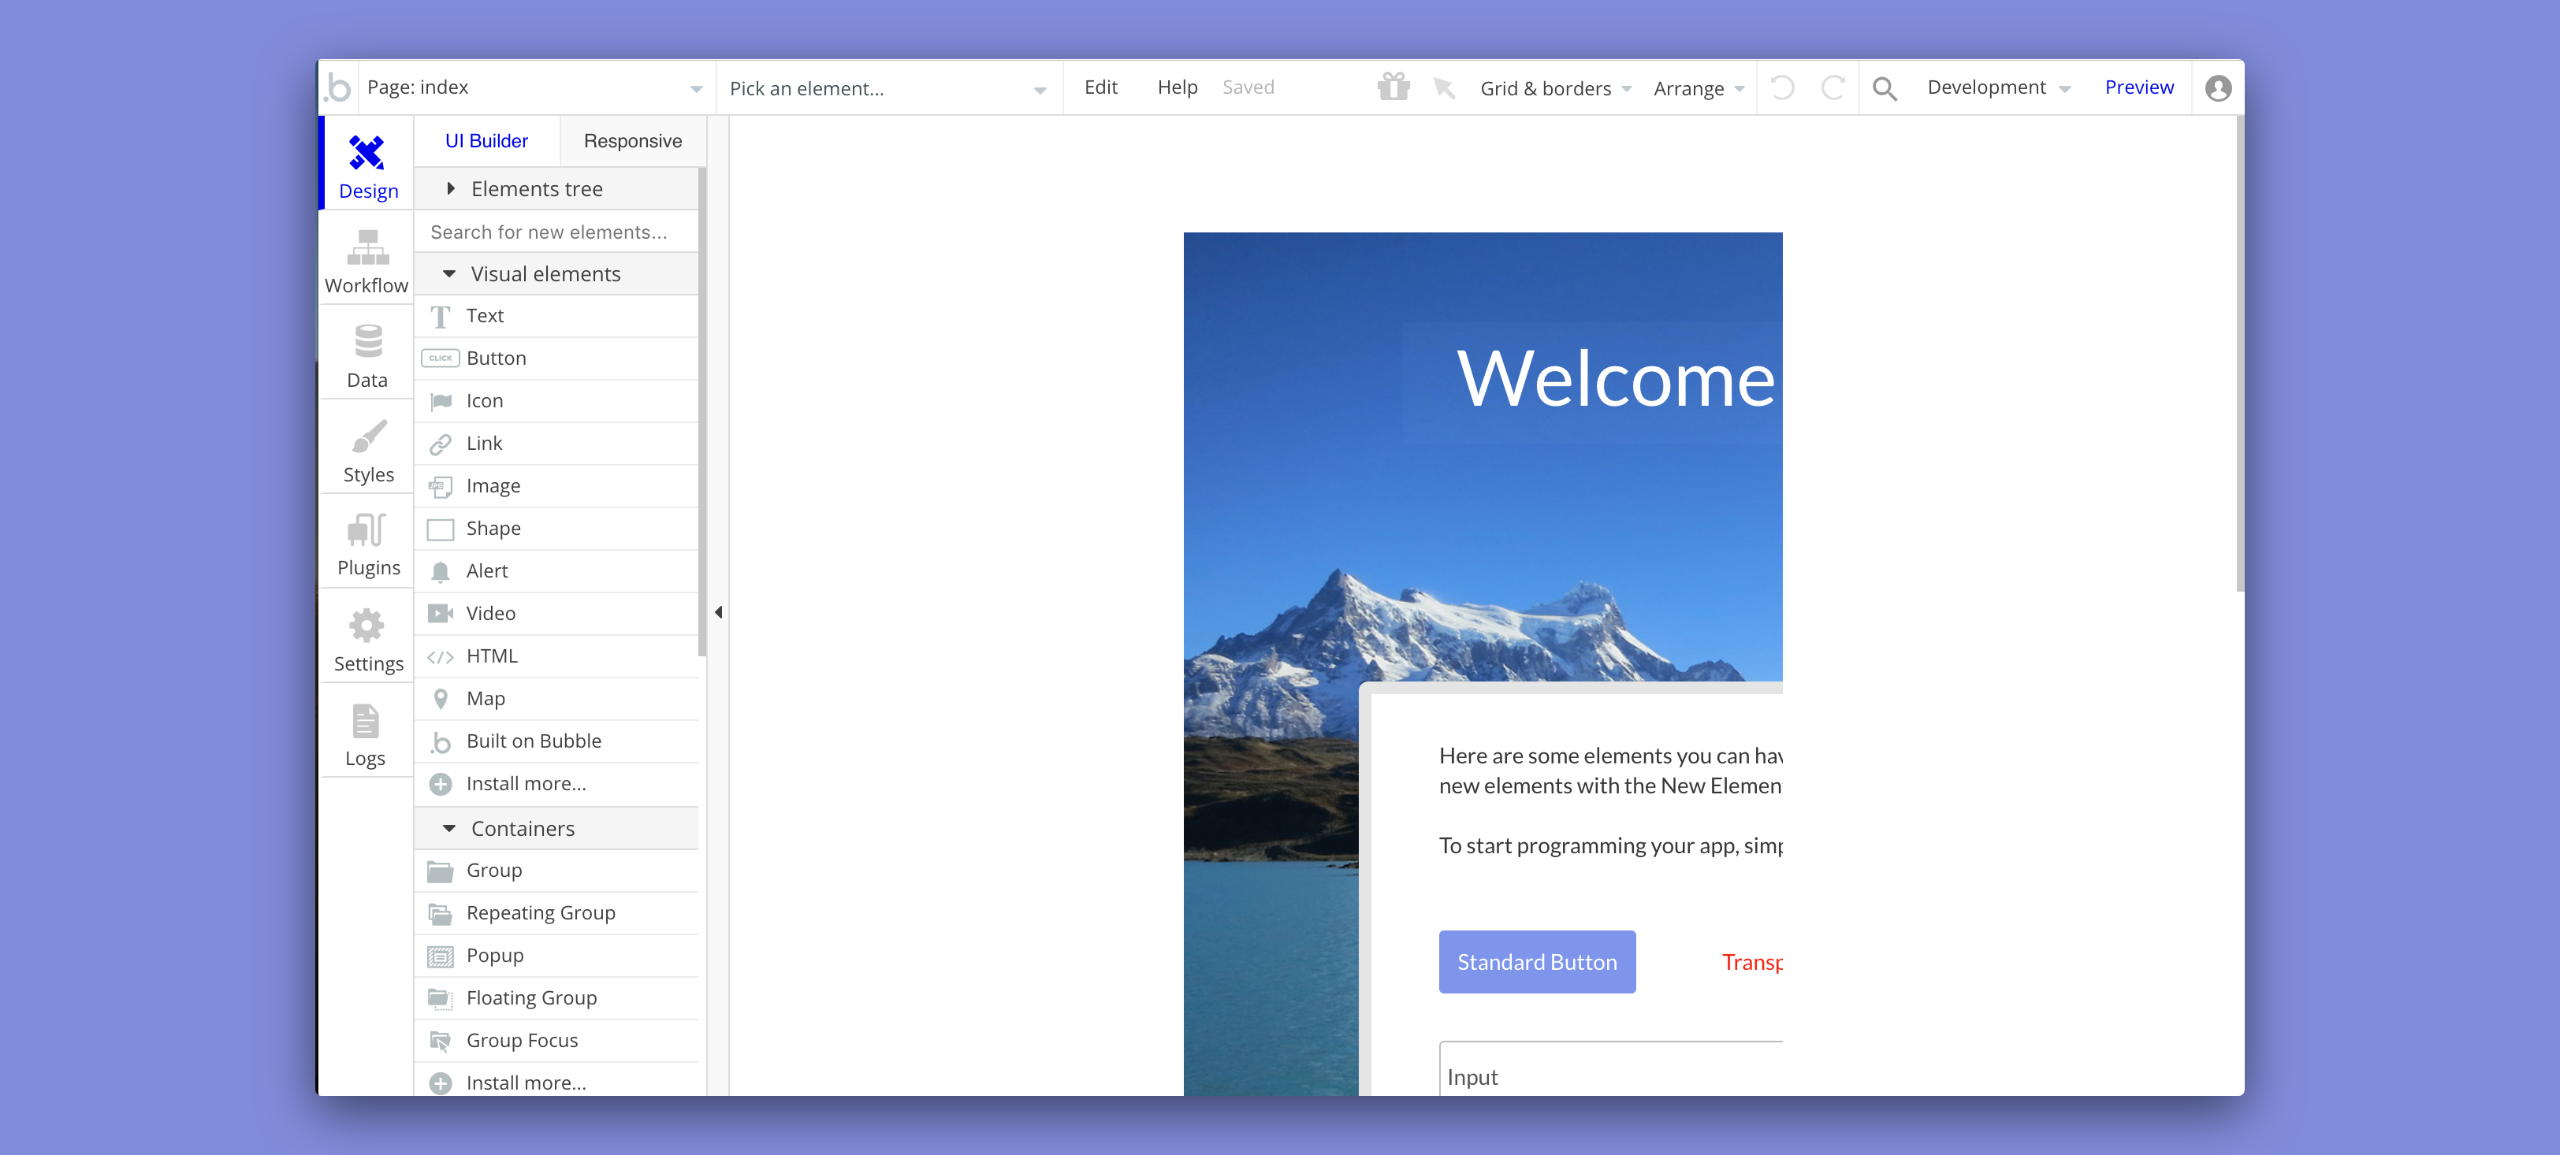2560x1155 pixels.
Task: Open the search magnifier tool
Action: [x=1885, y=88]
